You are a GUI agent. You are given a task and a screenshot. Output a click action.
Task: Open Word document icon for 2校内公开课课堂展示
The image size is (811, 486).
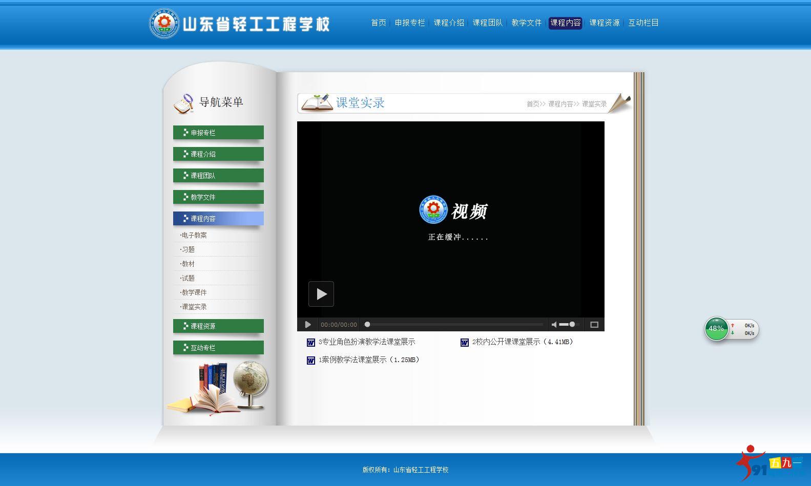[x=464, y=343]
